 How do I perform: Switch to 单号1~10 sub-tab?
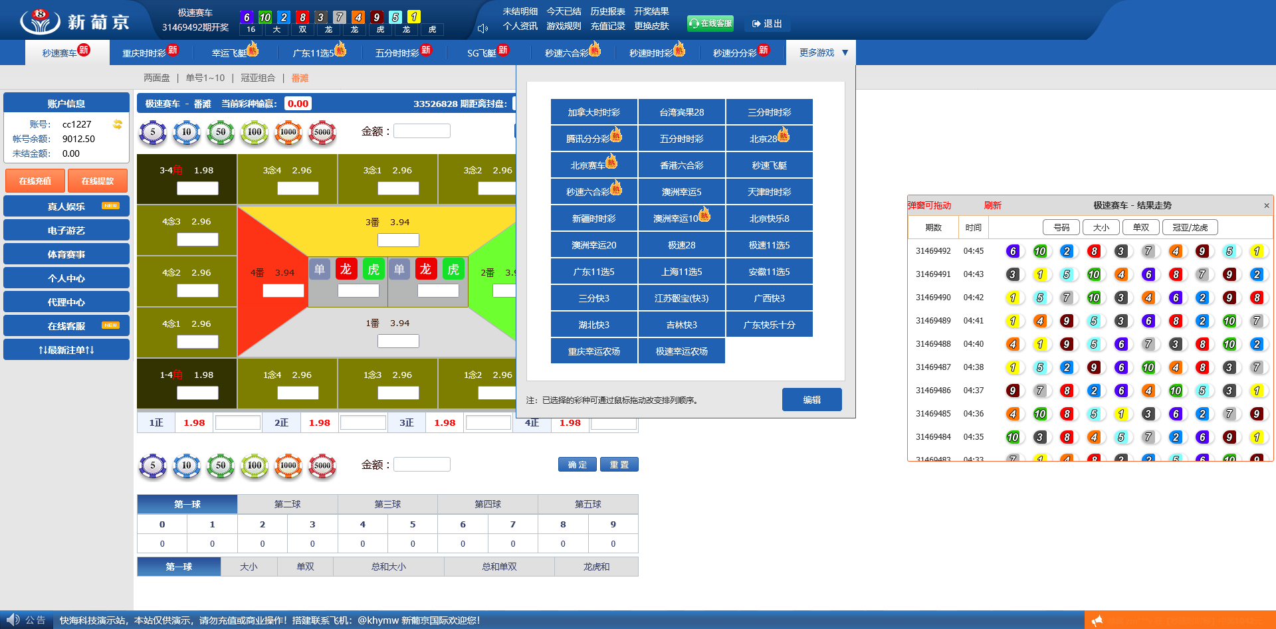205,78
